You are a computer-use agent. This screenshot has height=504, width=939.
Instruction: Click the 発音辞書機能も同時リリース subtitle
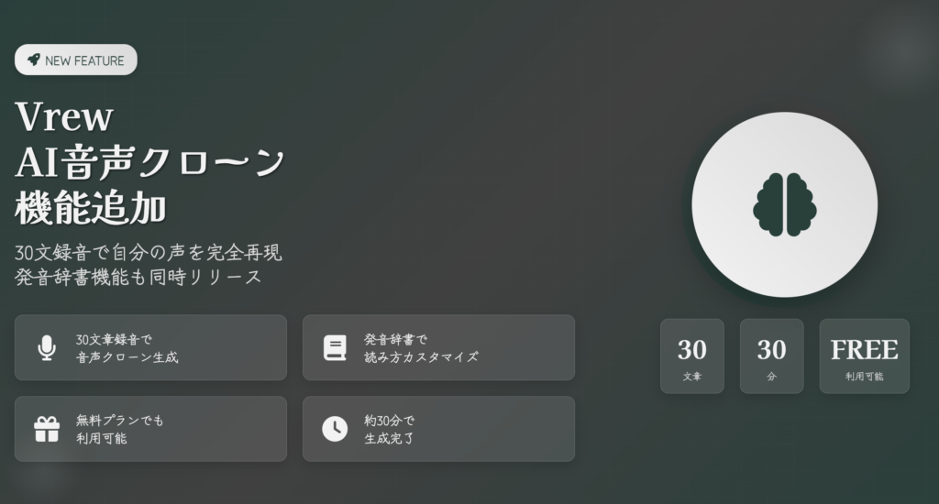(x=138, y=277)
